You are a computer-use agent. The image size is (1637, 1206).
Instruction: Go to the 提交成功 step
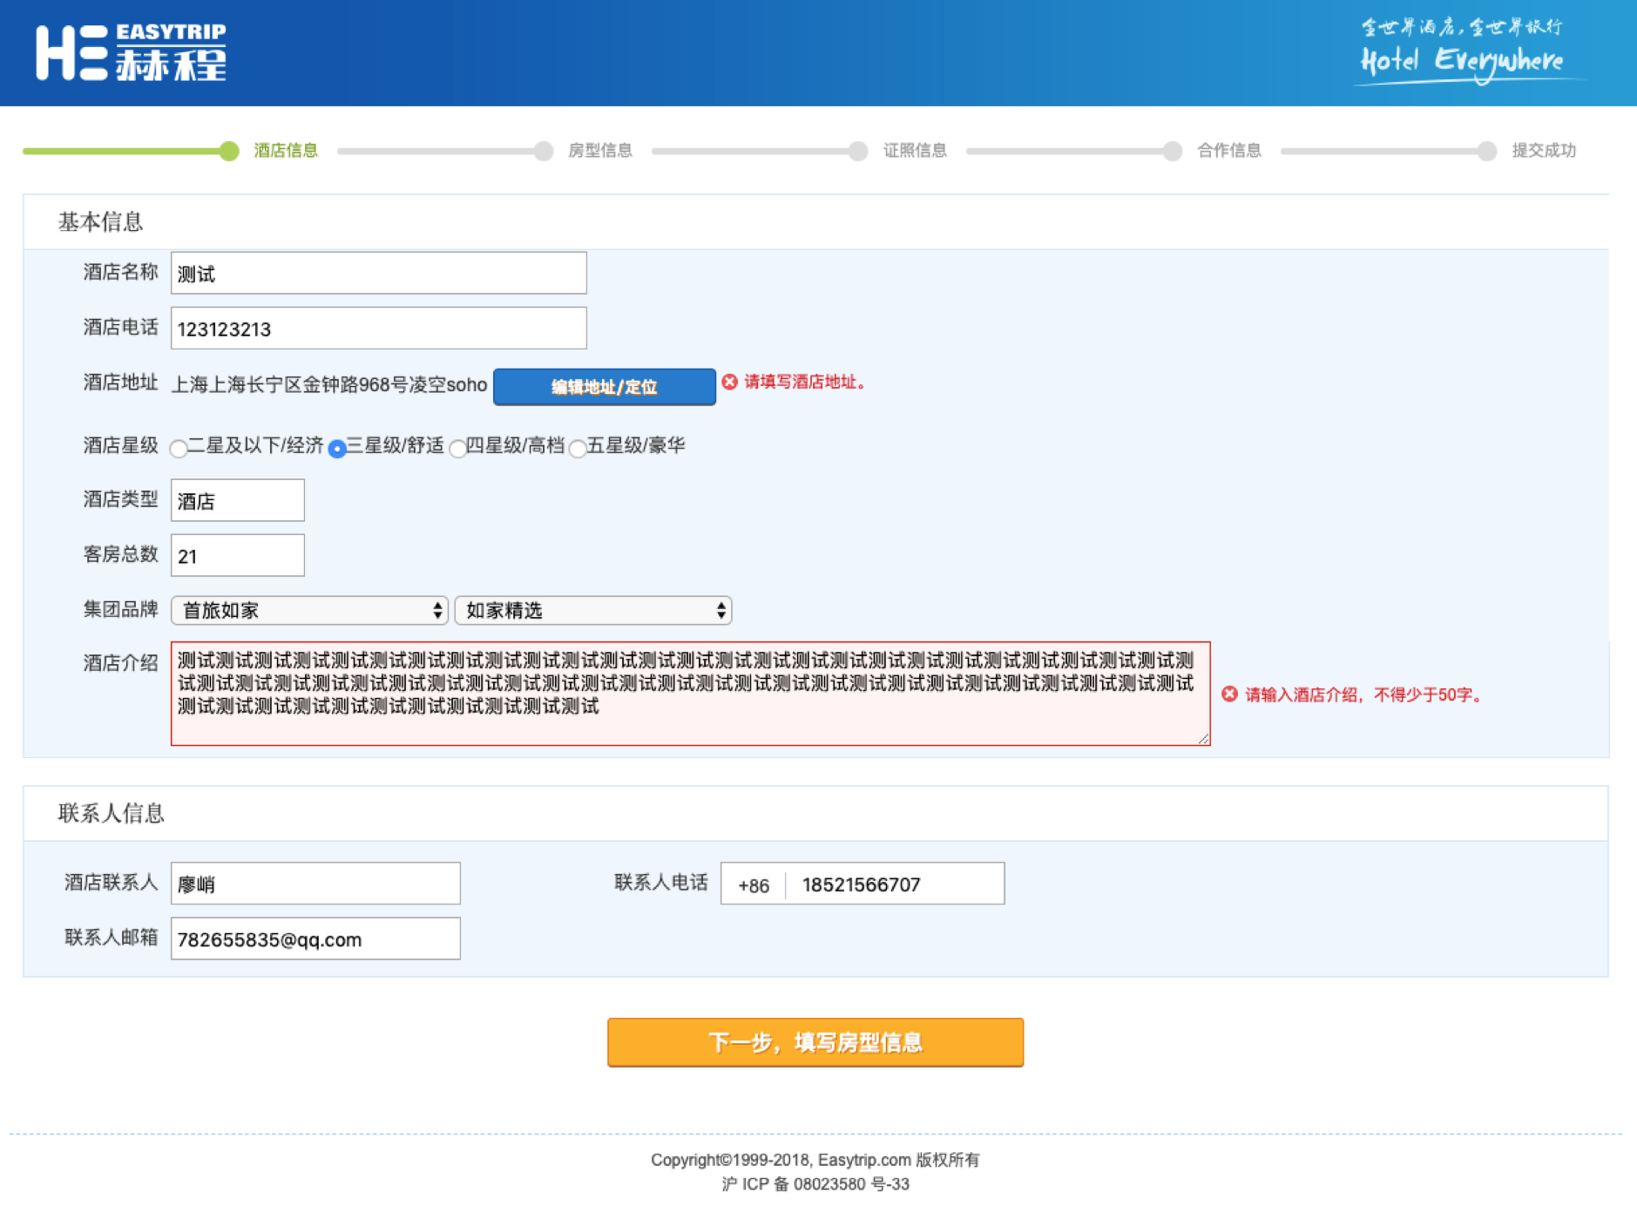coord(1544,150)
